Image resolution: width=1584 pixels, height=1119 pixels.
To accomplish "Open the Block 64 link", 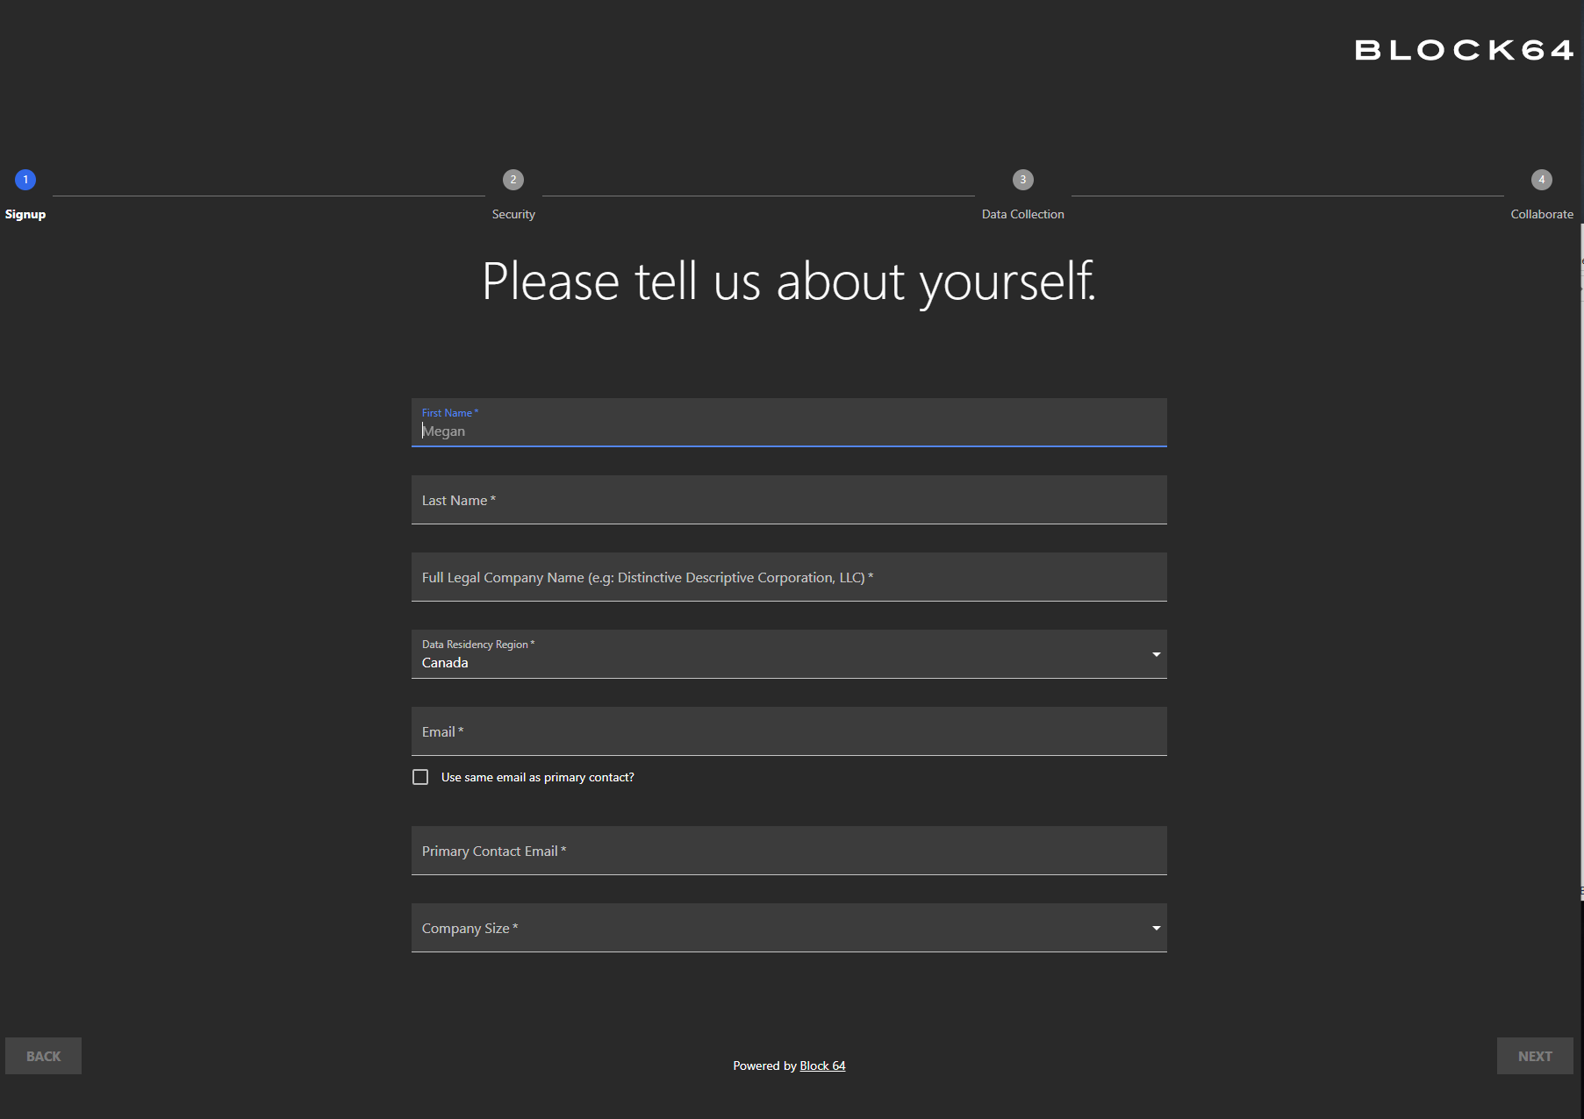I will point(822,1065).
